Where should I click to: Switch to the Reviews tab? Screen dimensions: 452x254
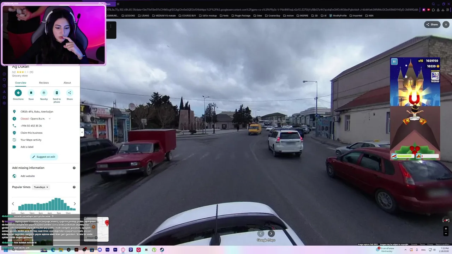[x=44, y=83]
